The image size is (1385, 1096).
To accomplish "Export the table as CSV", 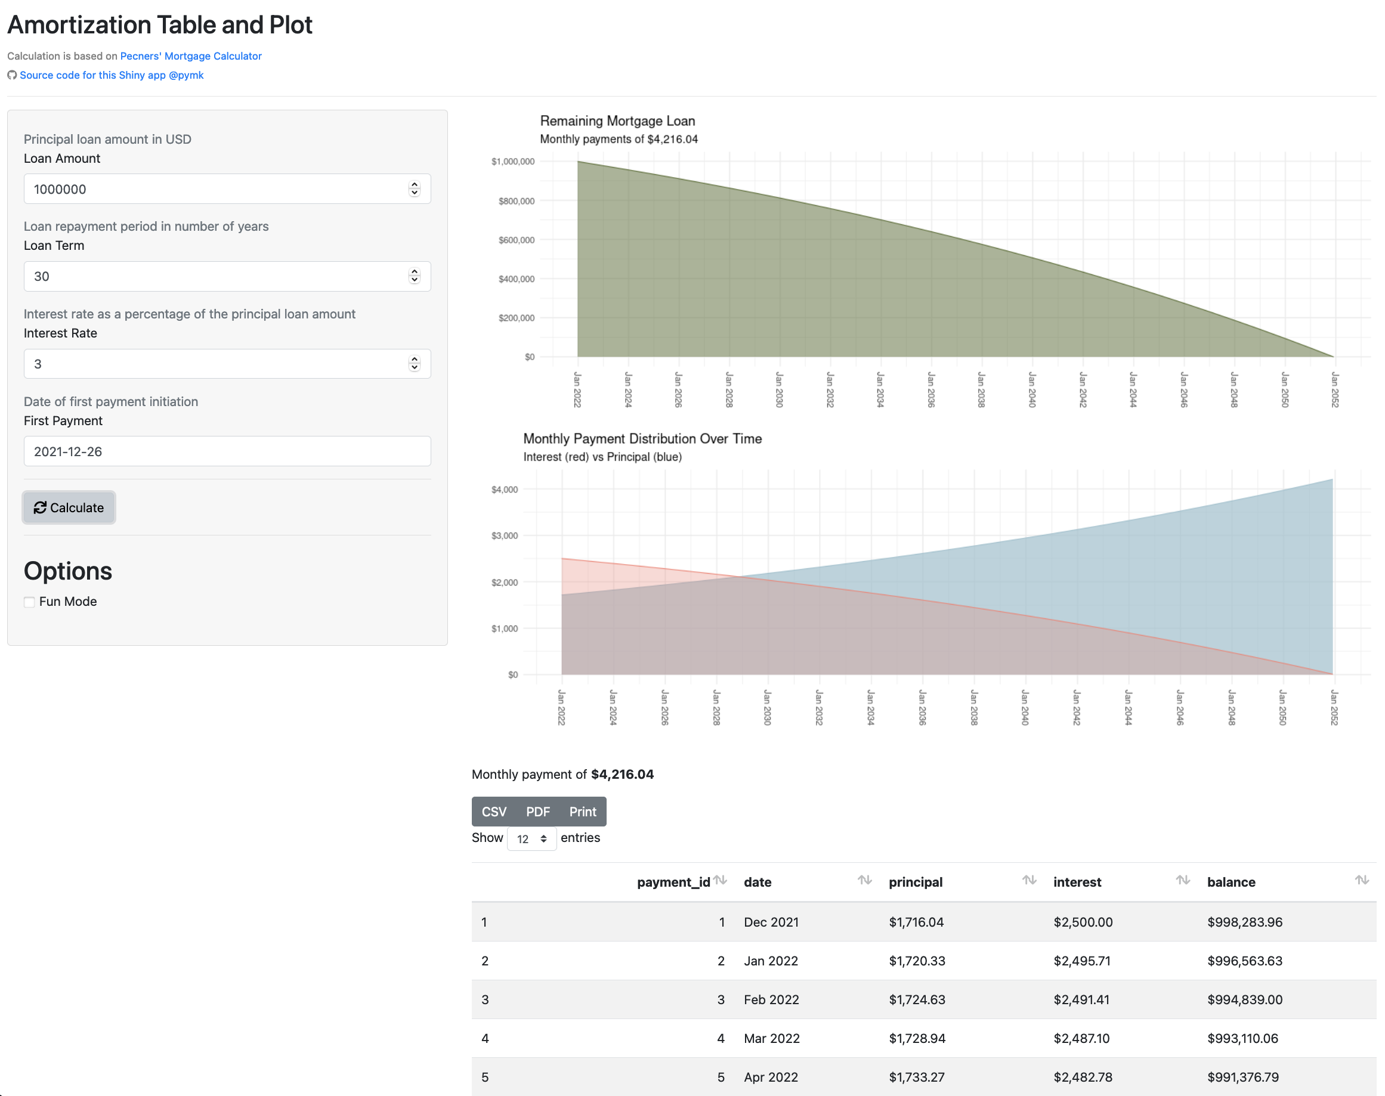I will pyautogui.click(x=493, y=812).
